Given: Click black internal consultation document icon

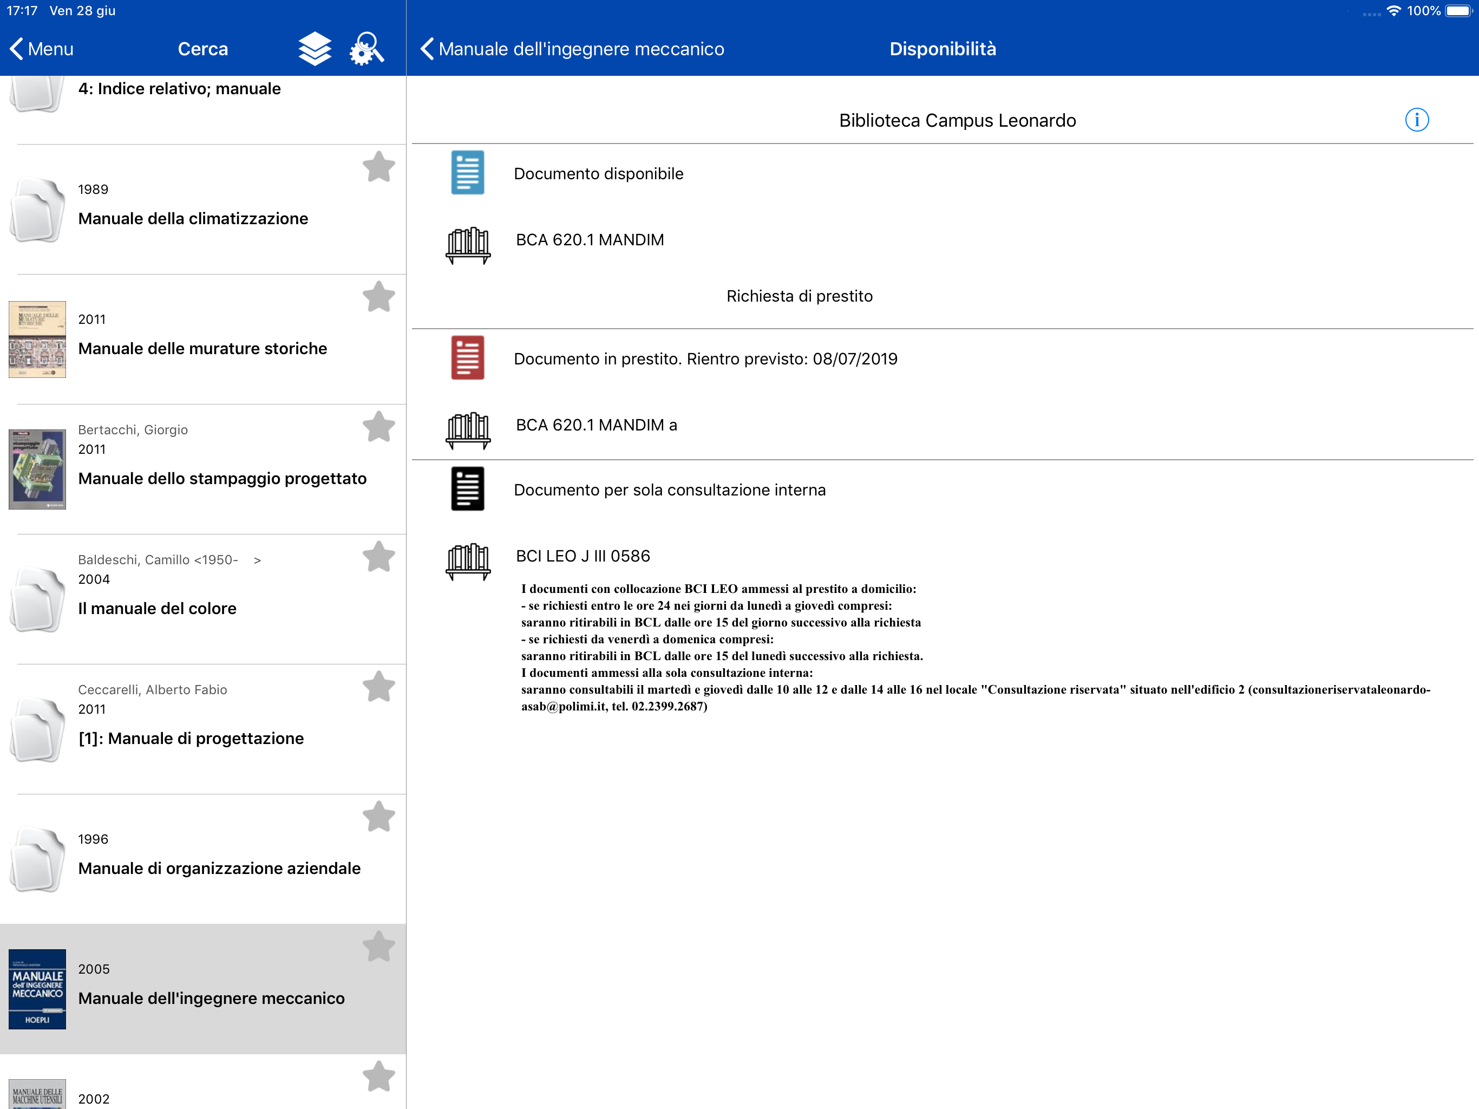Looking at the screenshot, I should pos(467,489).
